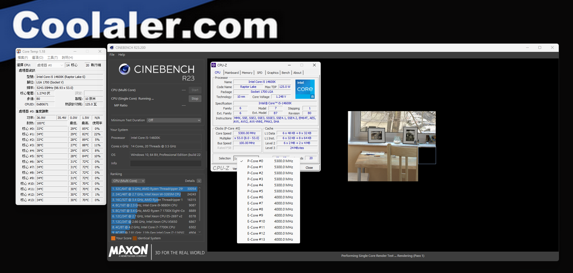Click the Stop button for Single Core test

[x=195, y=98]
